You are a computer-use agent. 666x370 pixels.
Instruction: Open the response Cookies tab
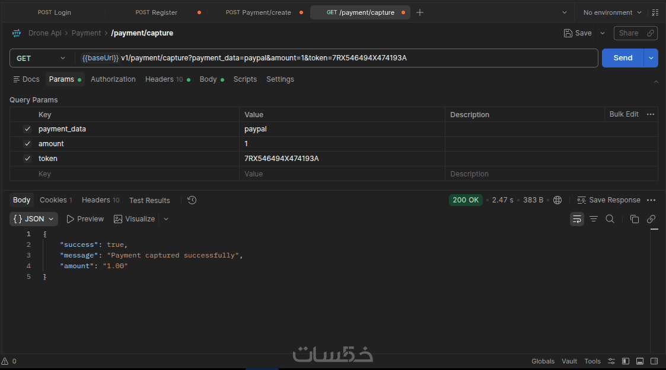56,200
